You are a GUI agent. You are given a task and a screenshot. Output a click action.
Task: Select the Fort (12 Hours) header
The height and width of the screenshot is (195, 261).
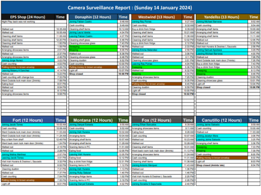coord(28,120)
